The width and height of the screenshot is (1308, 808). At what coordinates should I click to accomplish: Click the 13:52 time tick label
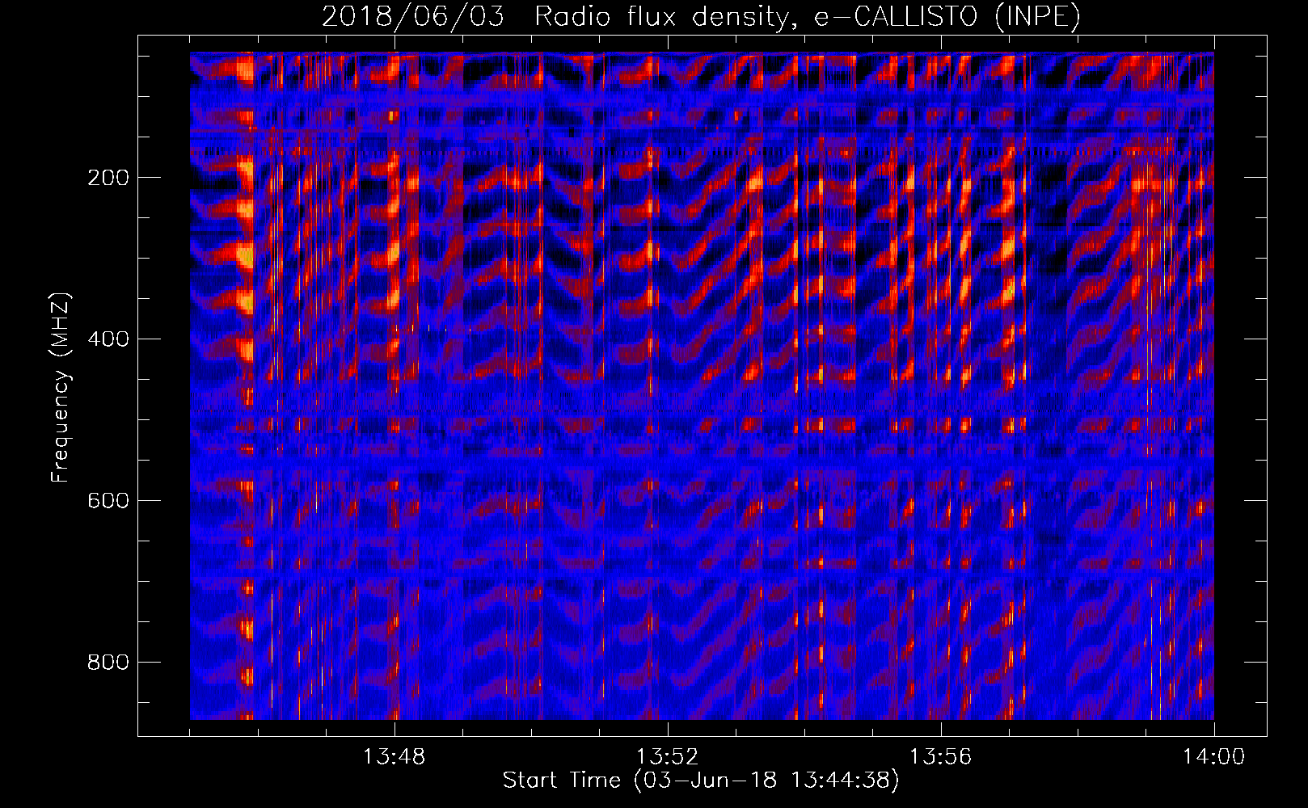tap(667, 757)
